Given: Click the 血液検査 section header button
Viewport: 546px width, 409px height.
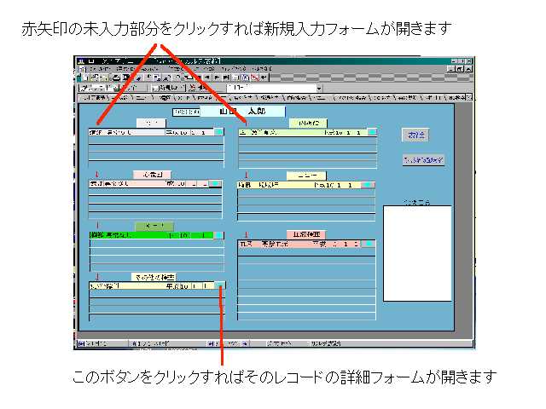Looking at the screenshot, I should click(x=306, y=234).
